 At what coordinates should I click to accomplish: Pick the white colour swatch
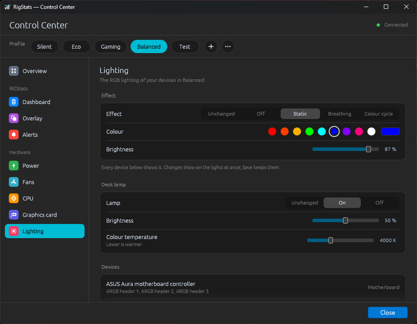(x=371, y=131)
